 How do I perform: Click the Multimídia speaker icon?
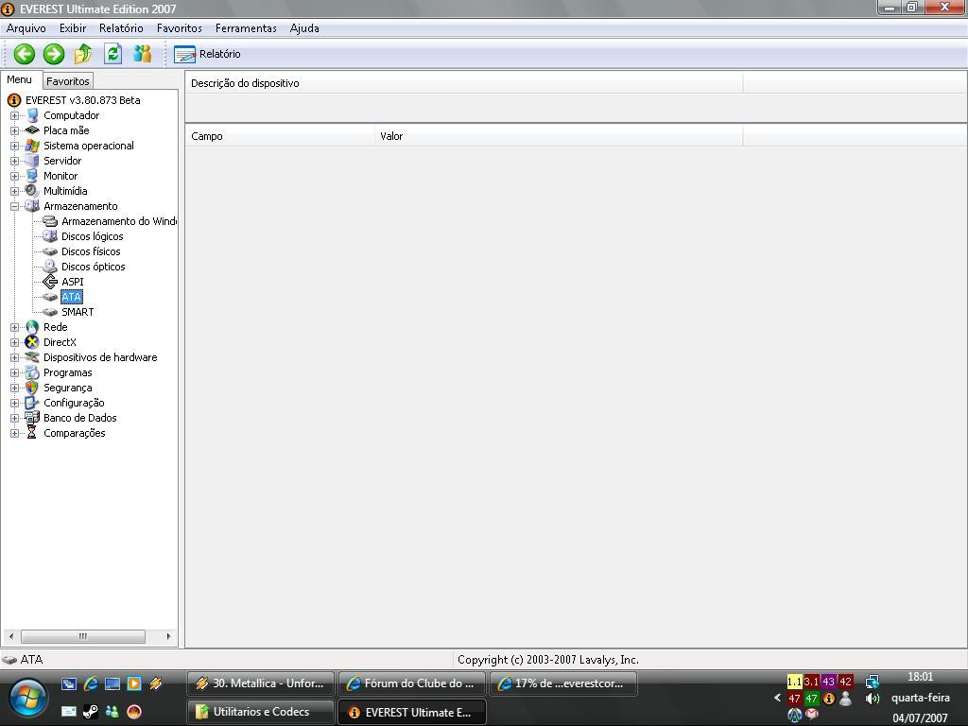point(32,191)
